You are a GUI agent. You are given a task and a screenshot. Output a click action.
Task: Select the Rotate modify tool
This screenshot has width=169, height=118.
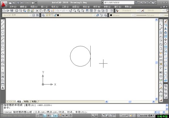pos(166,43)
